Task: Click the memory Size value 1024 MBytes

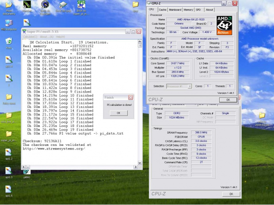Action: point(177,118)
